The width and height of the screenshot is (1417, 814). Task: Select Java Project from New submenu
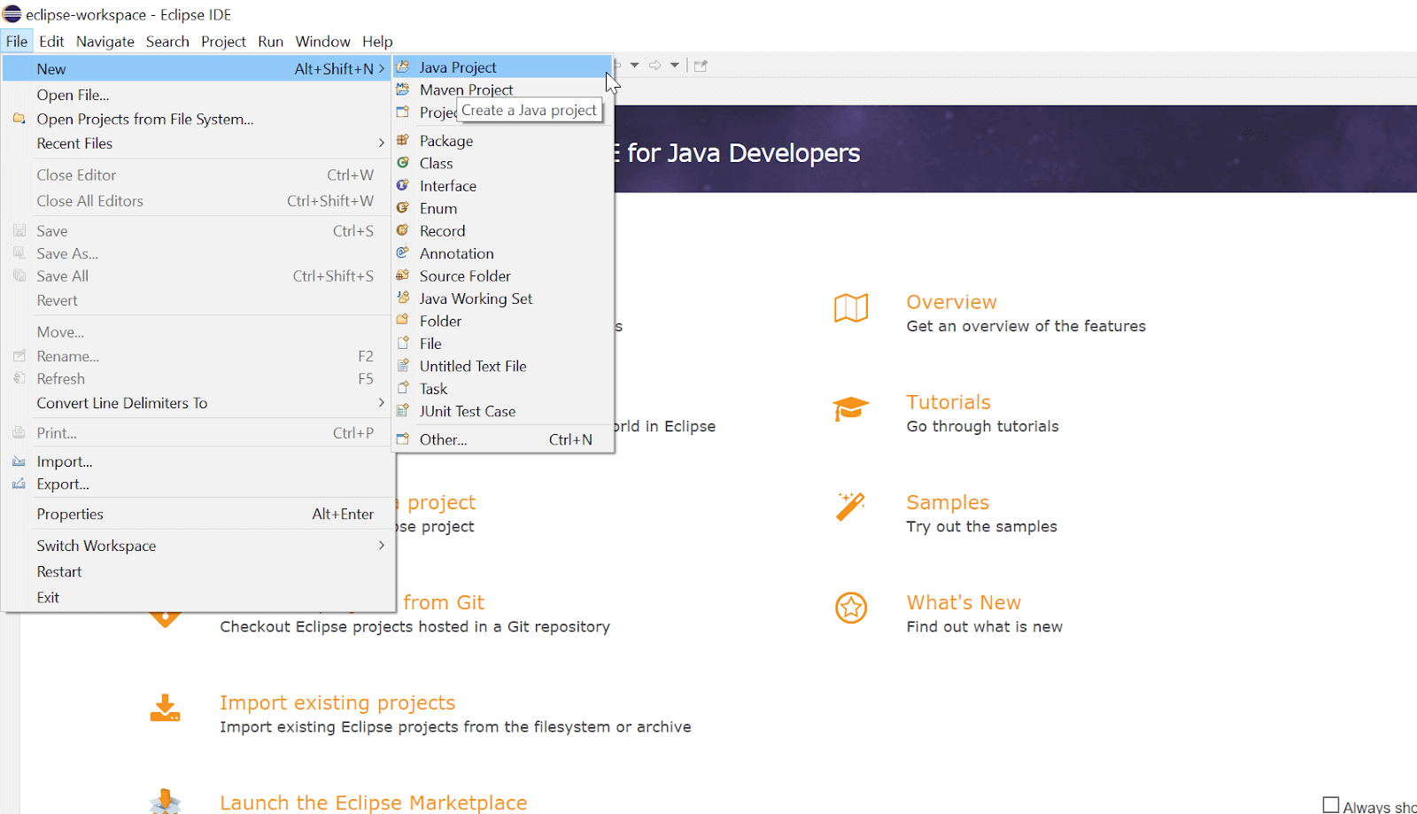502,67
